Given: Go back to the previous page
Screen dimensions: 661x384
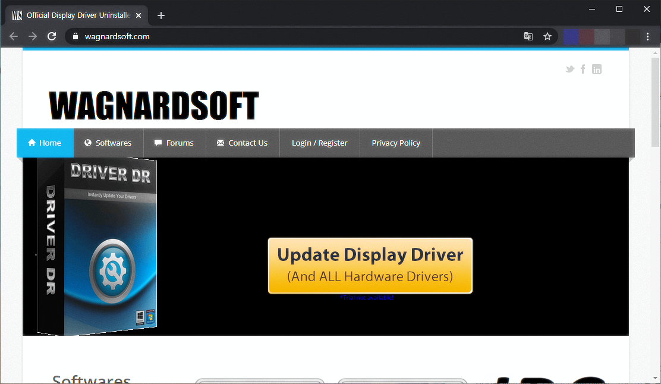Looking at the screenshot, I should coord(14,36).
